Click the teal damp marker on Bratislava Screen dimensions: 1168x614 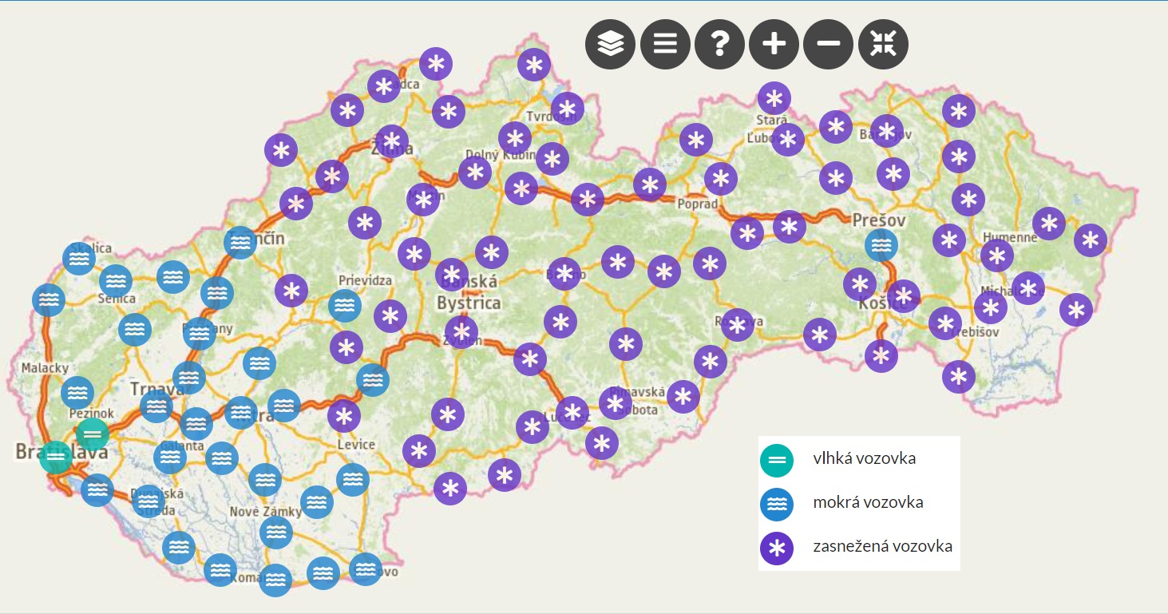click(x=55, y=458)
